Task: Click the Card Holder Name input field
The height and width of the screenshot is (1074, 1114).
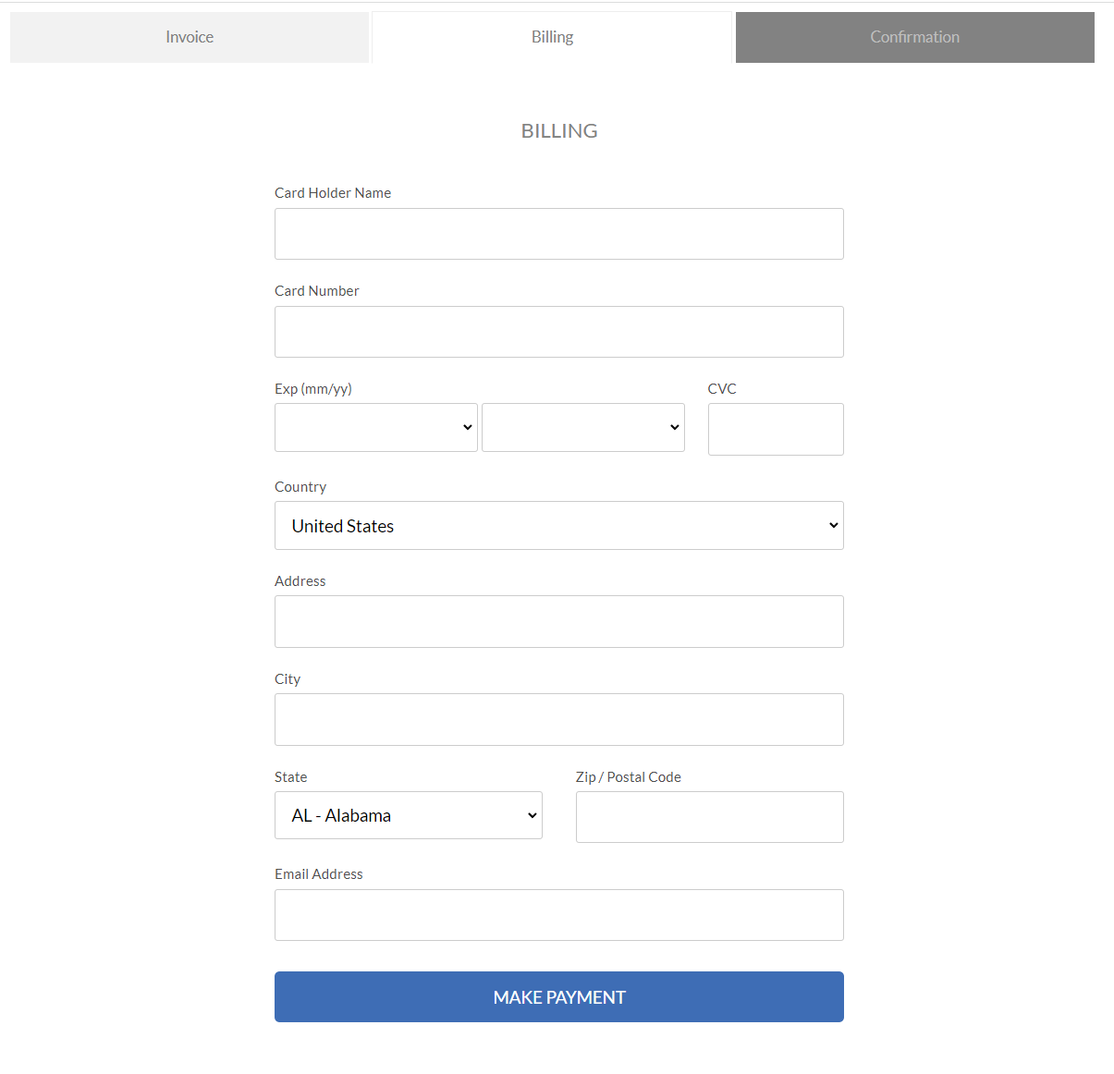Action: coord(558,234)
